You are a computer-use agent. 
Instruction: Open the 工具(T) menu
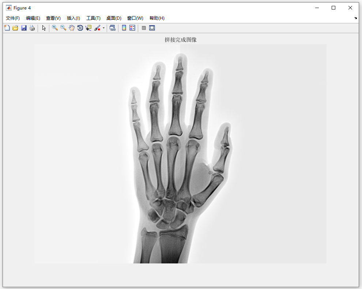tap(93, 18)
